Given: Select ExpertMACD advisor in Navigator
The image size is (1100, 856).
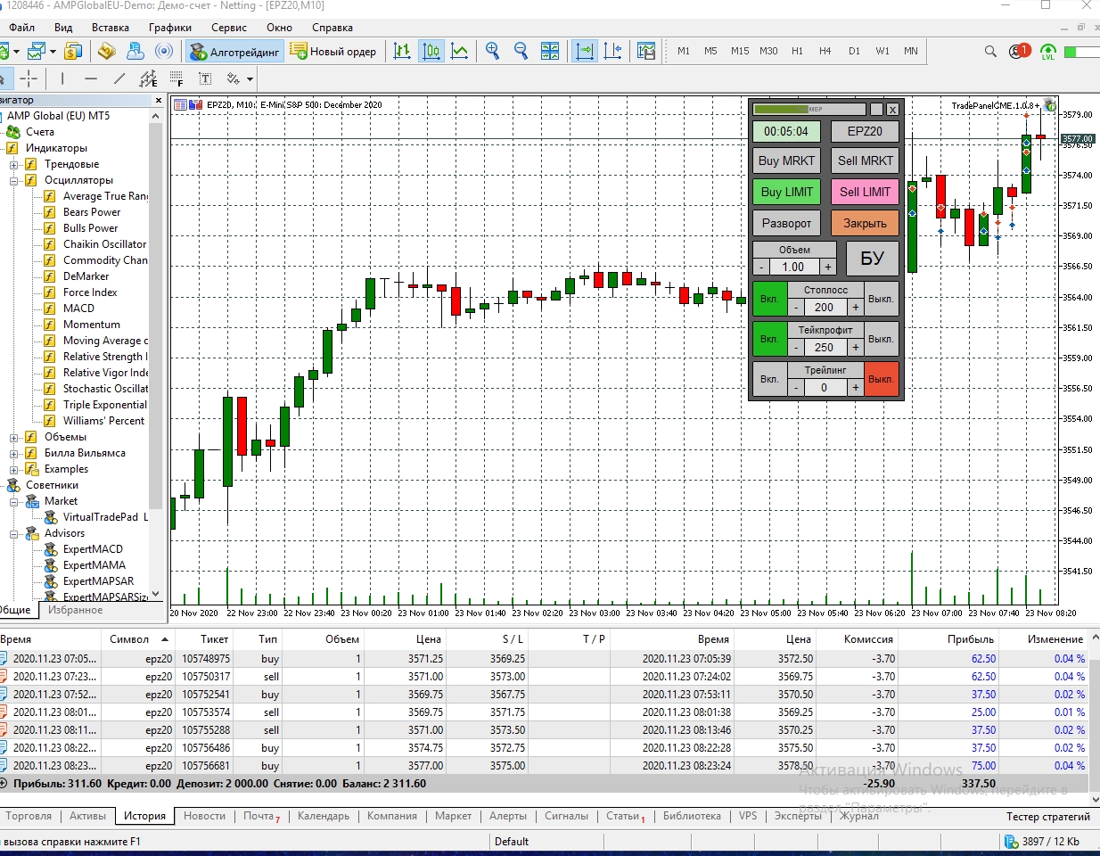Looking at the screenshot, I should coord(93,549).
